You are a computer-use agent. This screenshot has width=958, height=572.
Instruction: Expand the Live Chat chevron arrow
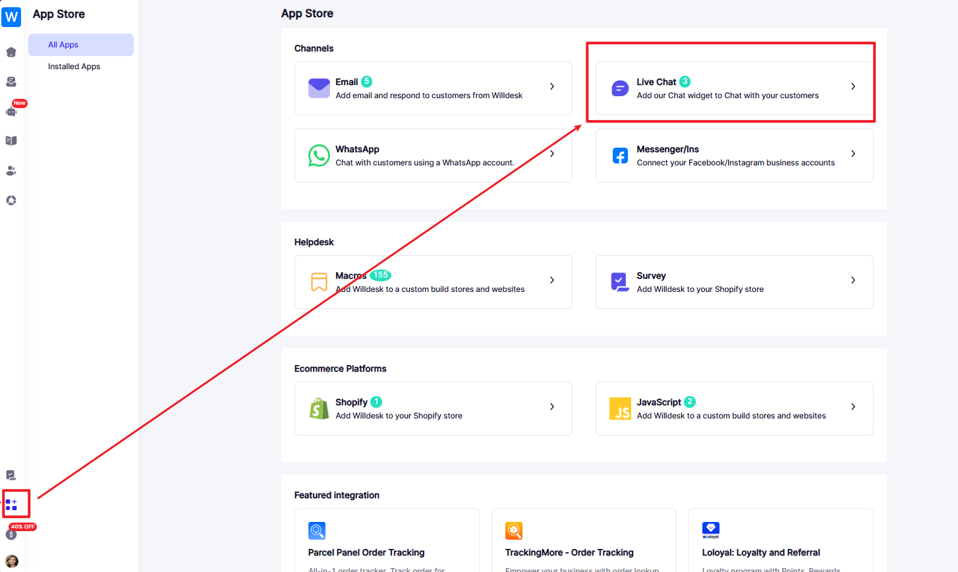pos(853,86)
